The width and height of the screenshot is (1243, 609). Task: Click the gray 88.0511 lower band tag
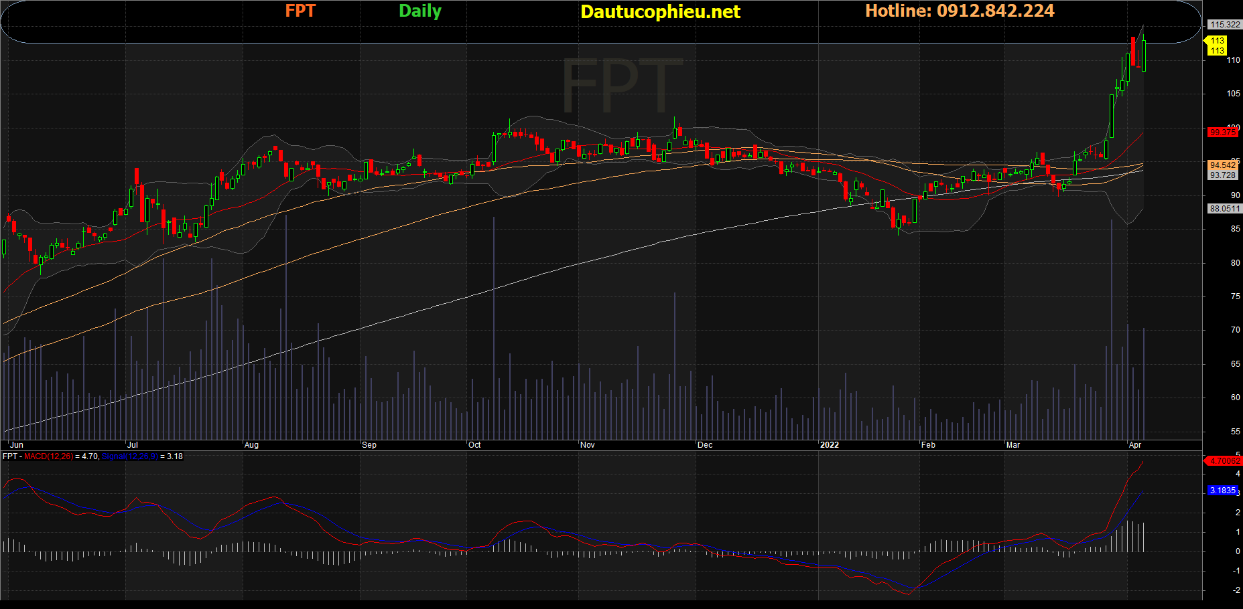tap(1224, 209)
